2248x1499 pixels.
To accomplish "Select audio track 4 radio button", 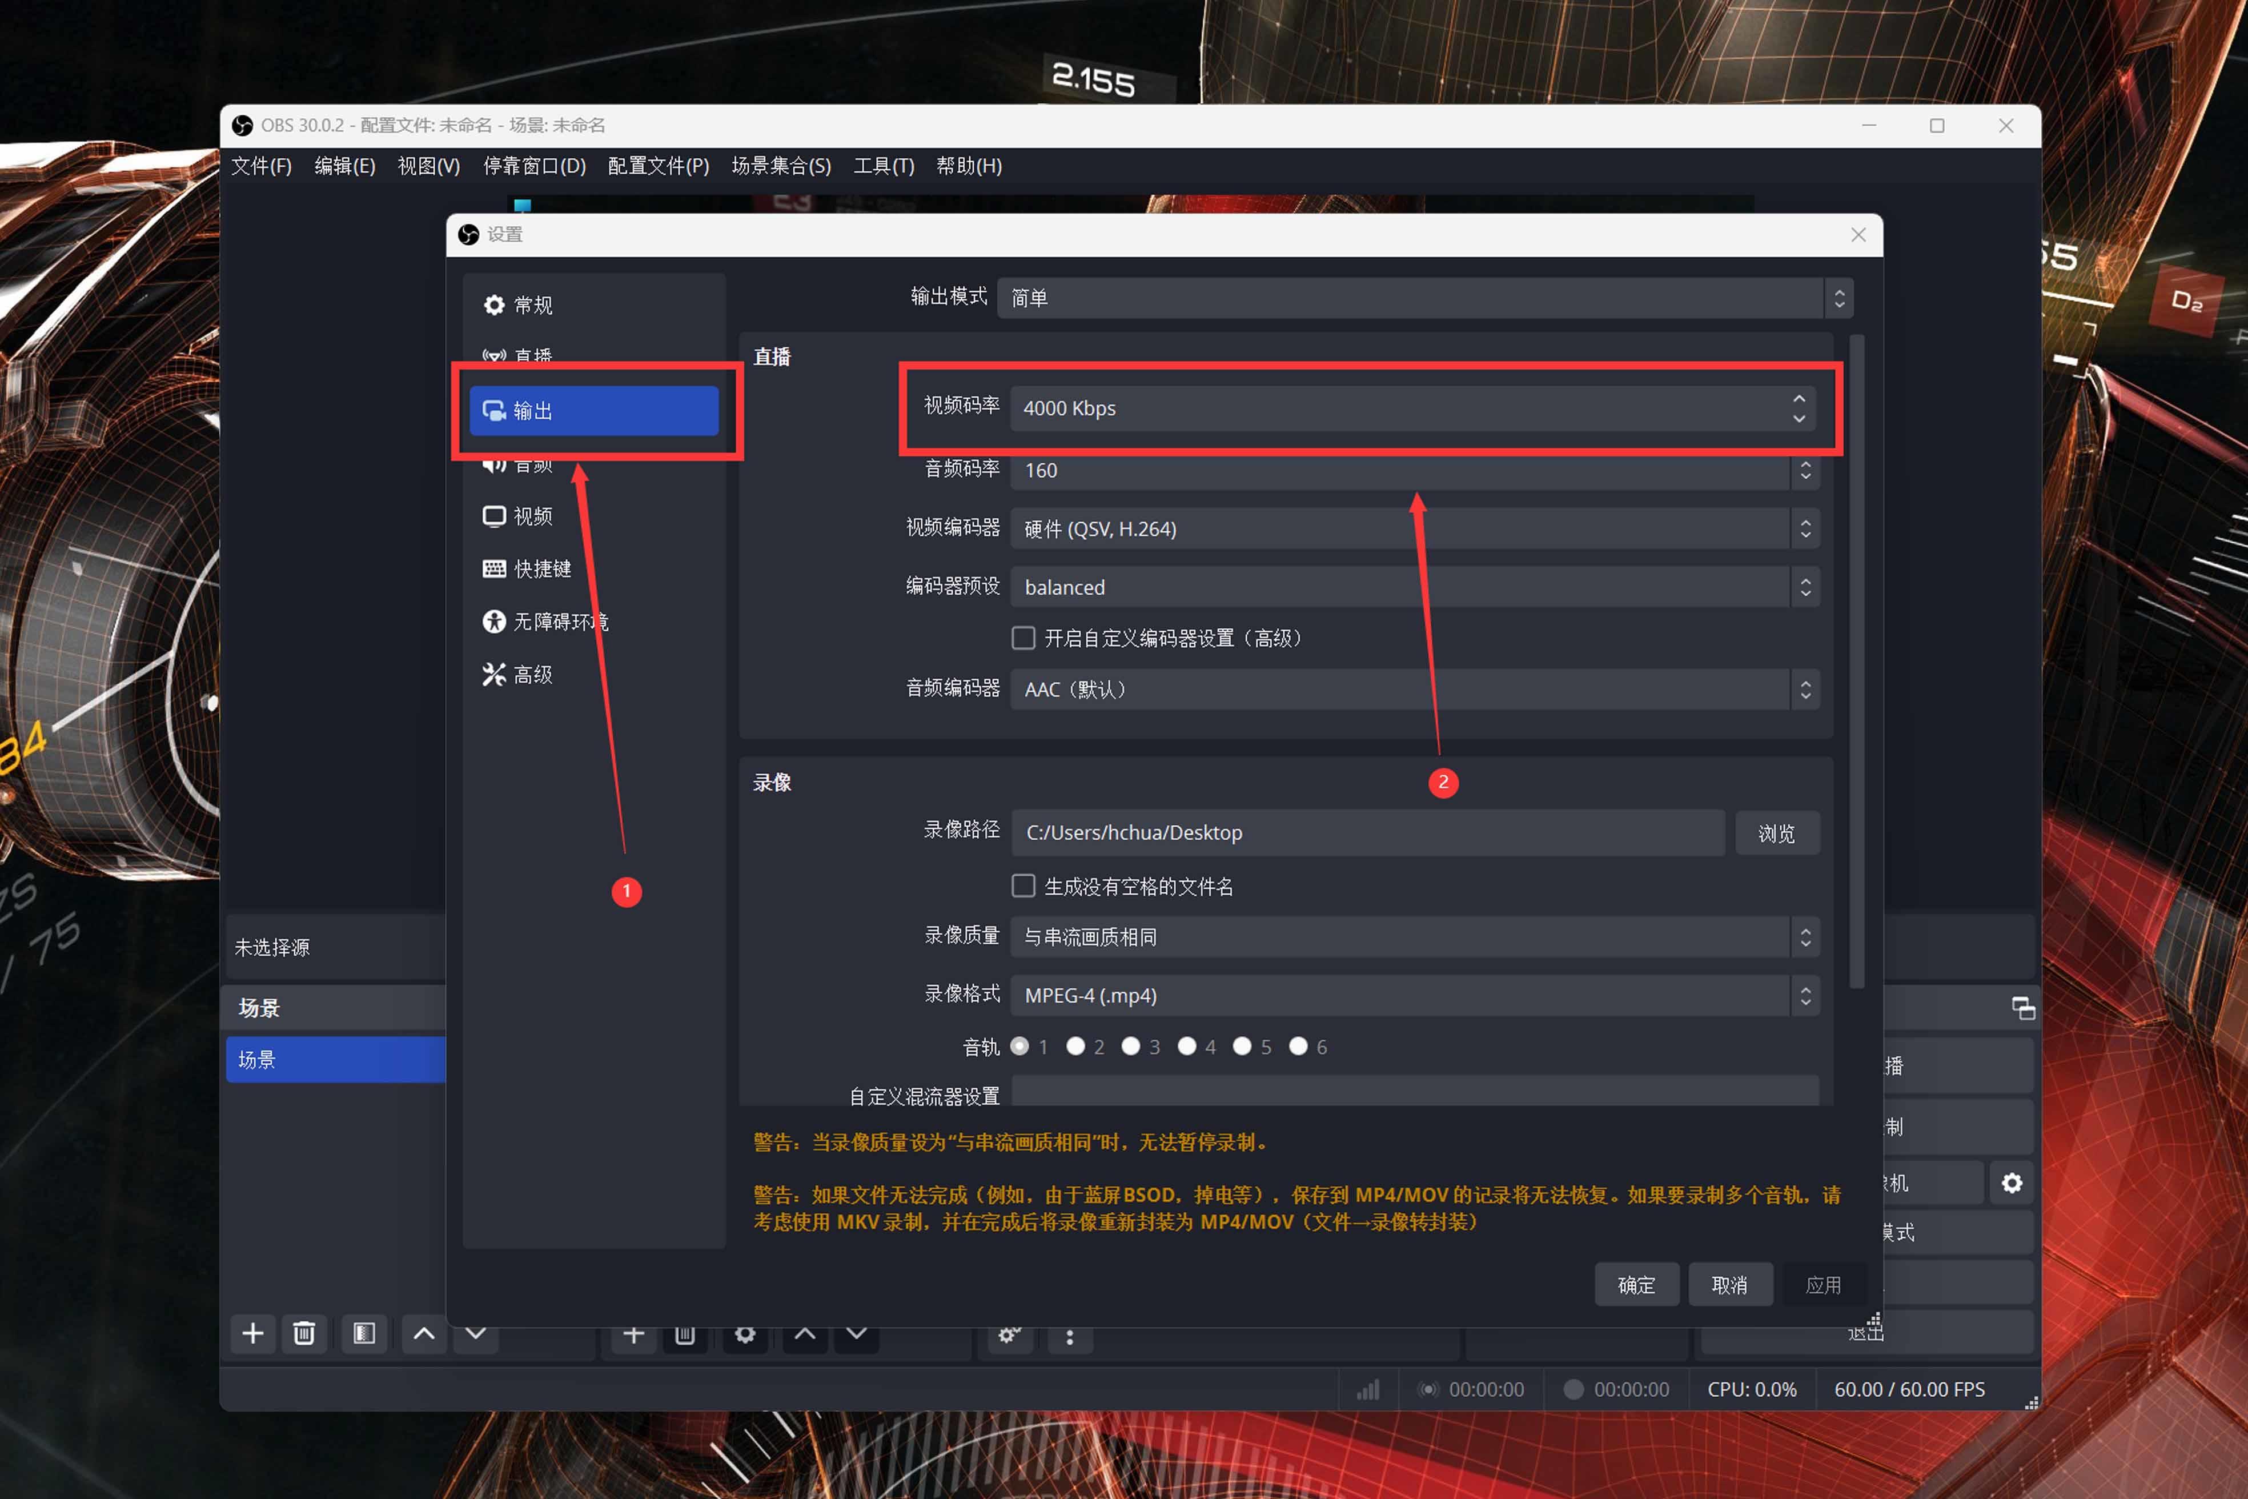I will click(x=1187, y=1046).
